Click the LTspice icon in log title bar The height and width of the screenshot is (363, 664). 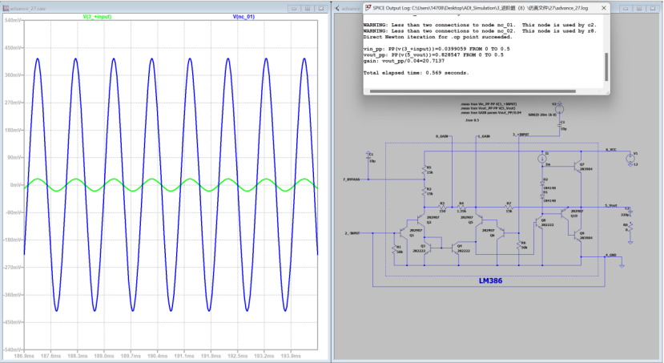point(370,8)
